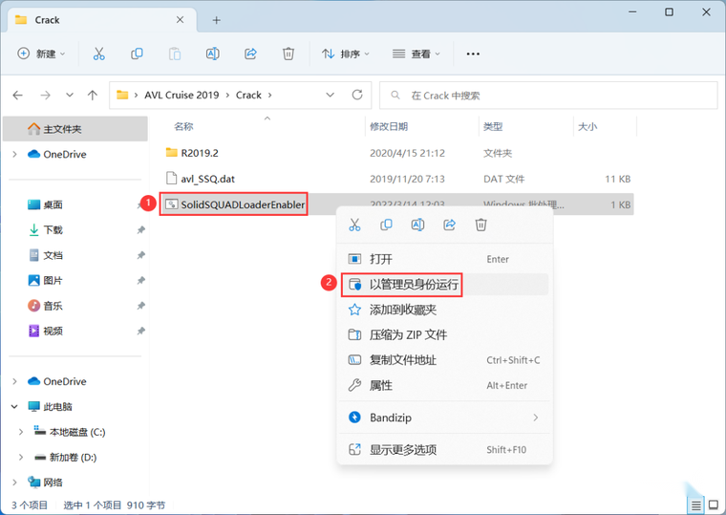
Task: Click AVL Cruise 2019 breadcrumb
Action: [181, 95]
